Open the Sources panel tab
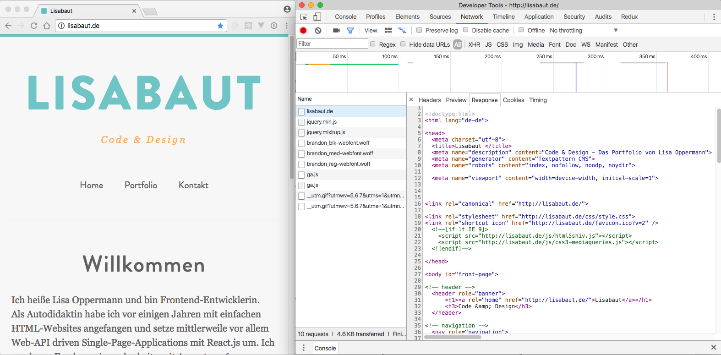Screen dimensions: 721x355 click(x=440, y=17)
